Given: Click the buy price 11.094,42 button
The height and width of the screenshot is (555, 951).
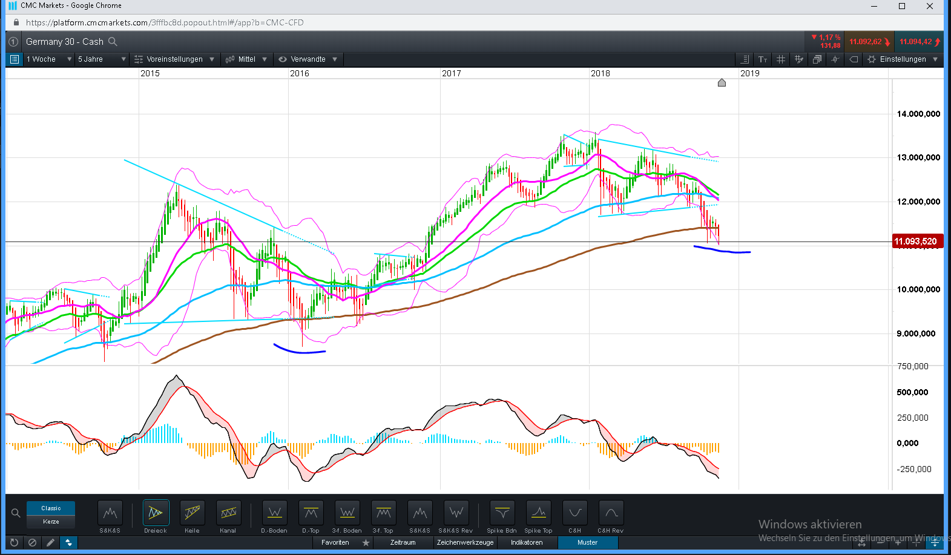Looking at the screenshot, I should tap(919, 42).
